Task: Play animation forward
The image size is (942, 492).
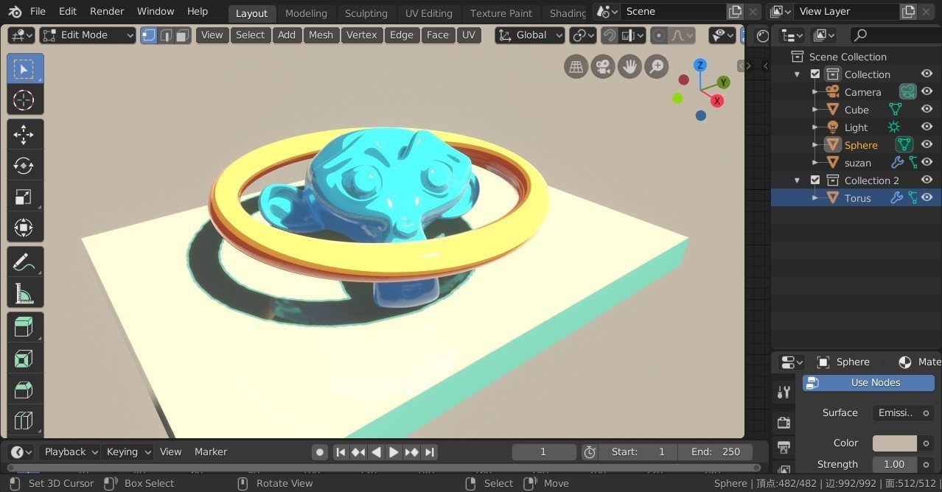Action: [394, 452]
